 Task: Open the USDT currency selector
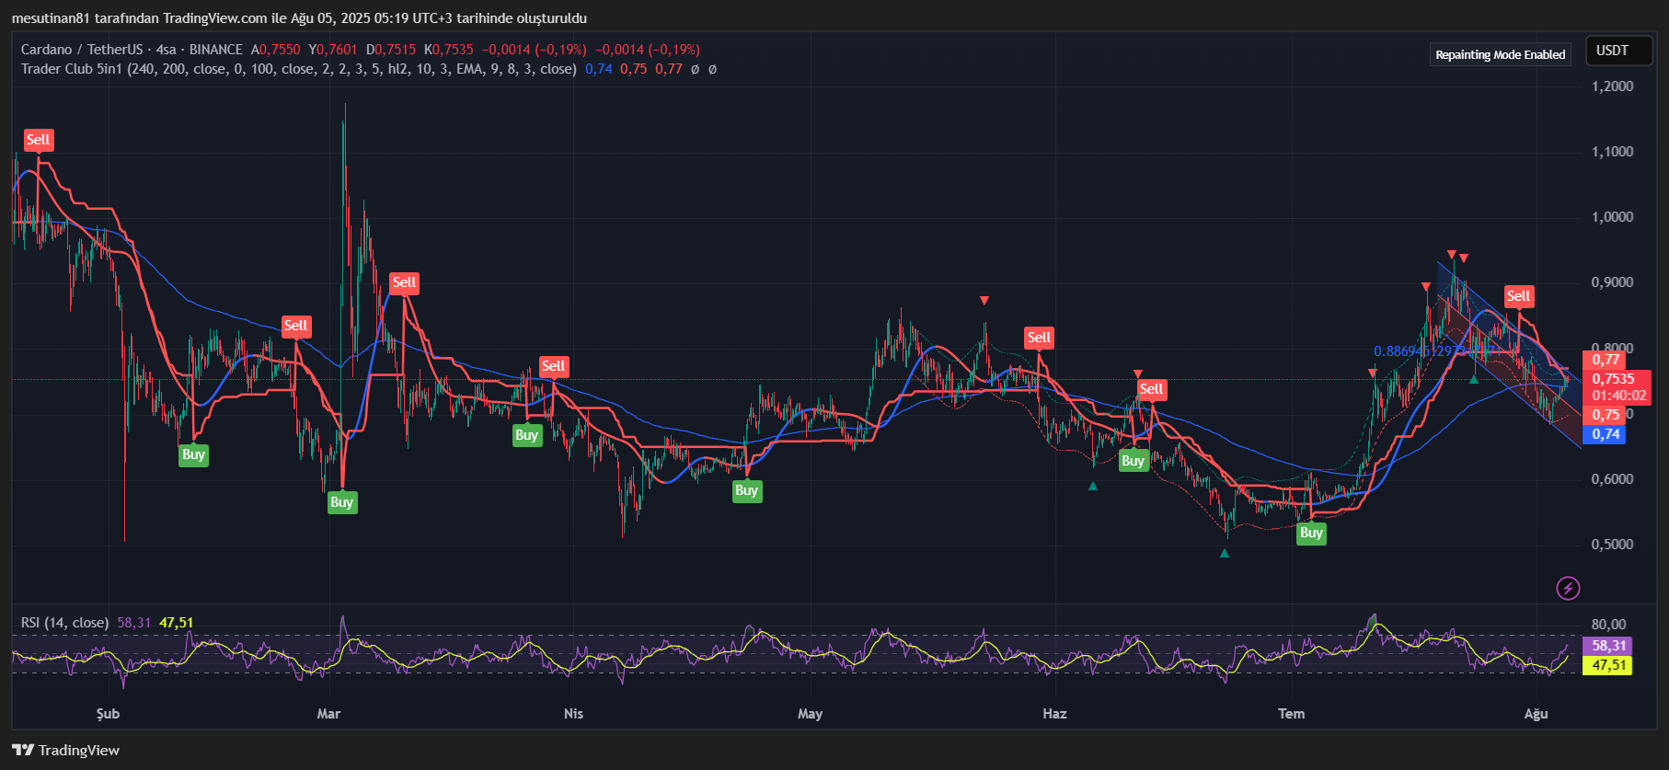[x=1612, y=51]
